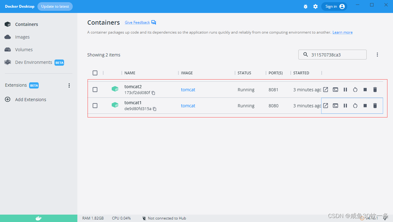393x222 pixels.
Task: Click the Give Feedback link
Action: [137, 22]
